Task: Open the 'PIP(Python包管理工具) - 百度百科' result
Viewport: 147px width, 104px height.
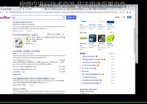Action: 25,35
